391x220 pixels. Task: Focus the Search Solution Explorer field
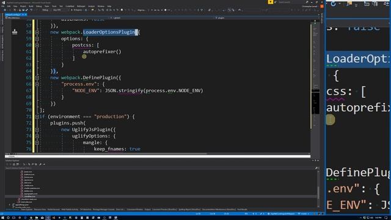coord(159,168)
